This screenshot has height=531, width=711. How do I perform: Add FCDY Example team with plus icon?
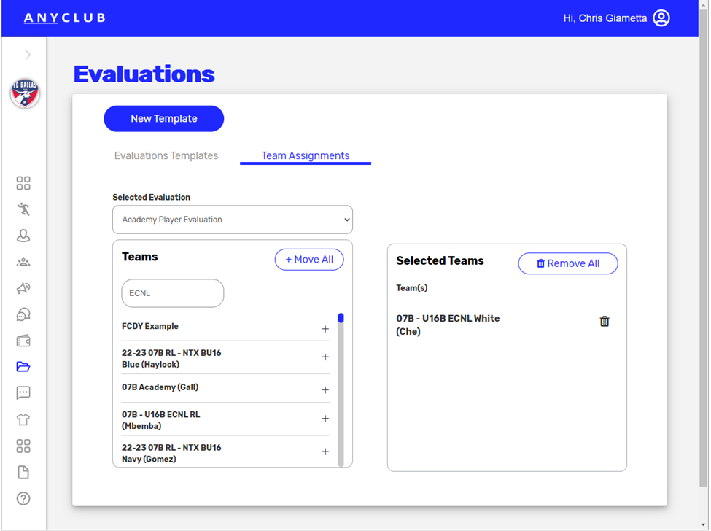tap(325, 329)
